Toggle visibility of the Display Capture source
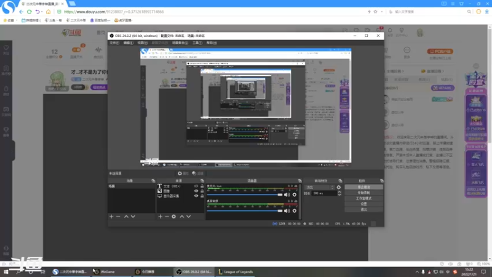The image size is (492, 277). (x=196, y=196)
